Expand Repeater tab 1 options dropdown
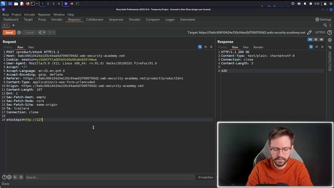The width and height of the screenshot is (334, 188). click(x=7, y=26)
